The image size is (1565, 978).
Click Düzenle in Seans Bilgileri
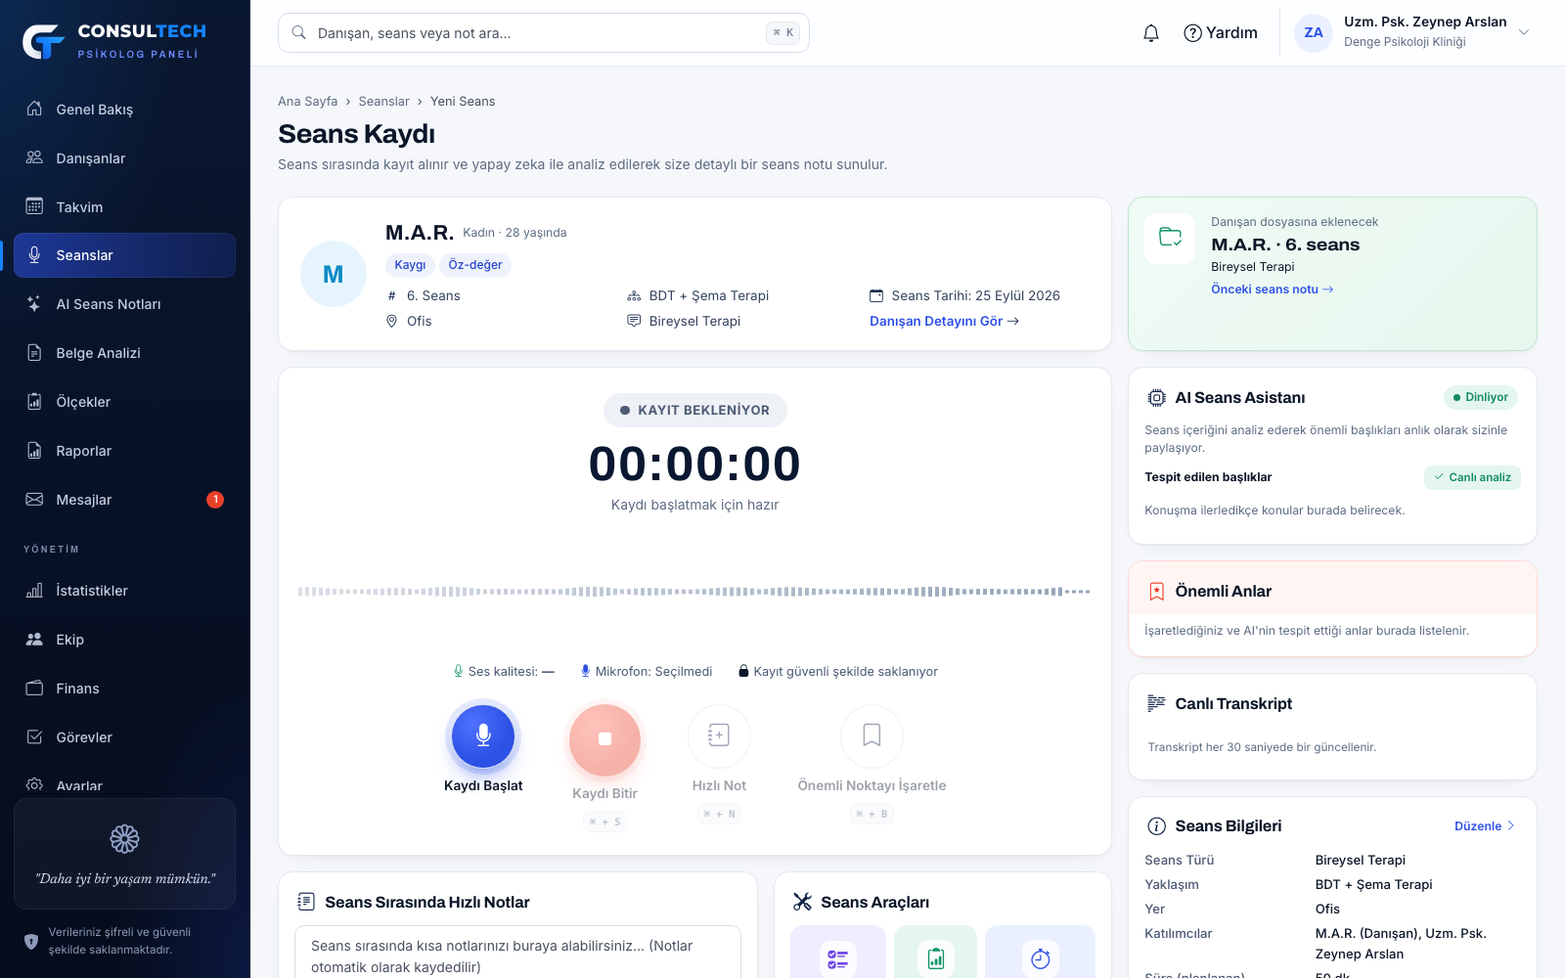(1484, 826)
